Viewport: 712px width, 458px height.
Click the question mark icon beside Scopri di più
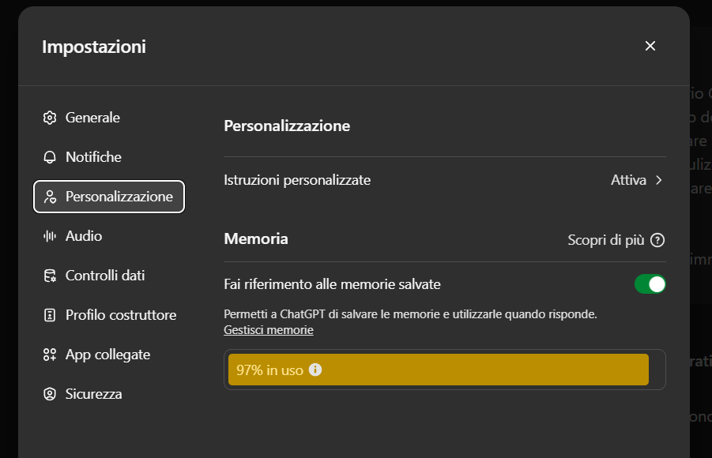(x=657, y=240)
